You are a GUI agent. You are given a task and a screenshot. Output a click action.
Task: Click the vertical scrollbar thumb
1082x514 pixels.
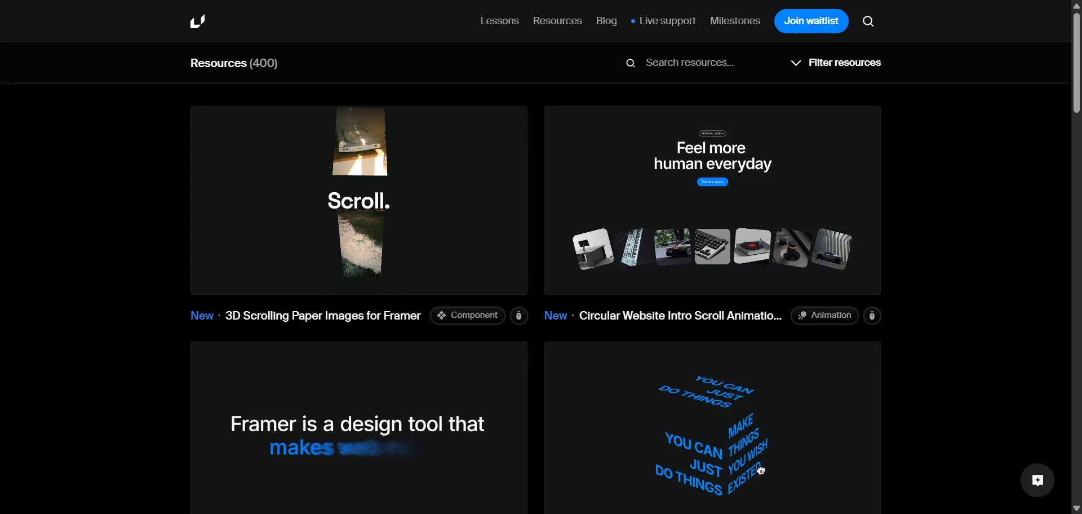tap(1076, 63)
